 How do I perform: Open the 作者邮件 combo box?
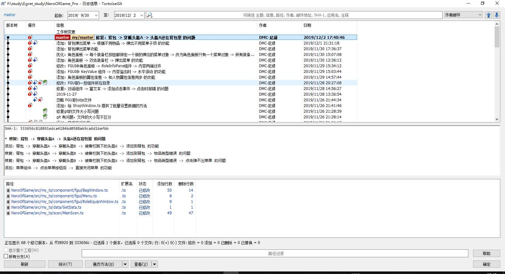pyautogui.click(x=464, y=15)
